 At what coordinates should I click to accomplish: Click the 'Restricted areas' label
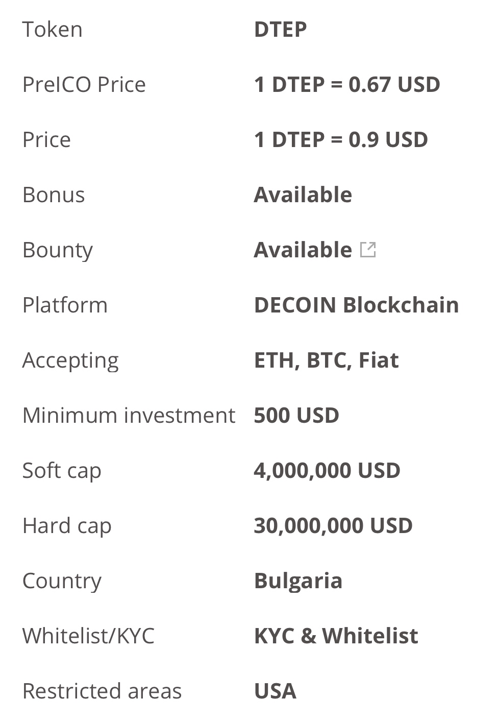[102, 691]
